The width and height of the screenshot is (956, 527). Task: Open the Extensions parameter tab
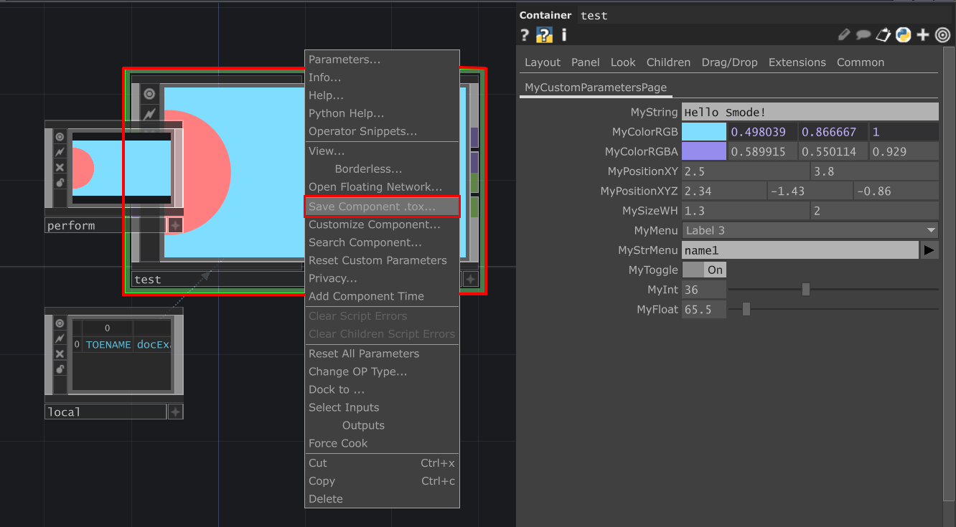point(797,62)
